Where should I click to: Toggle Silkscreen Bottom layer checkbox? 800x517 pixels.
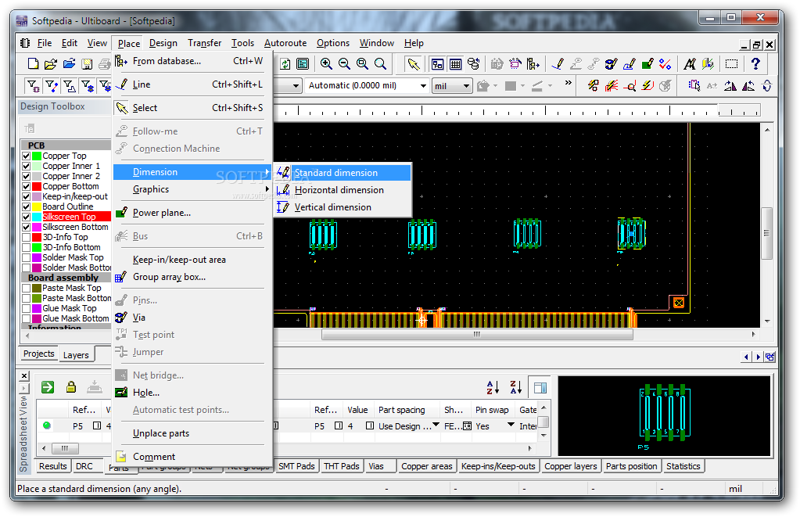27,227
